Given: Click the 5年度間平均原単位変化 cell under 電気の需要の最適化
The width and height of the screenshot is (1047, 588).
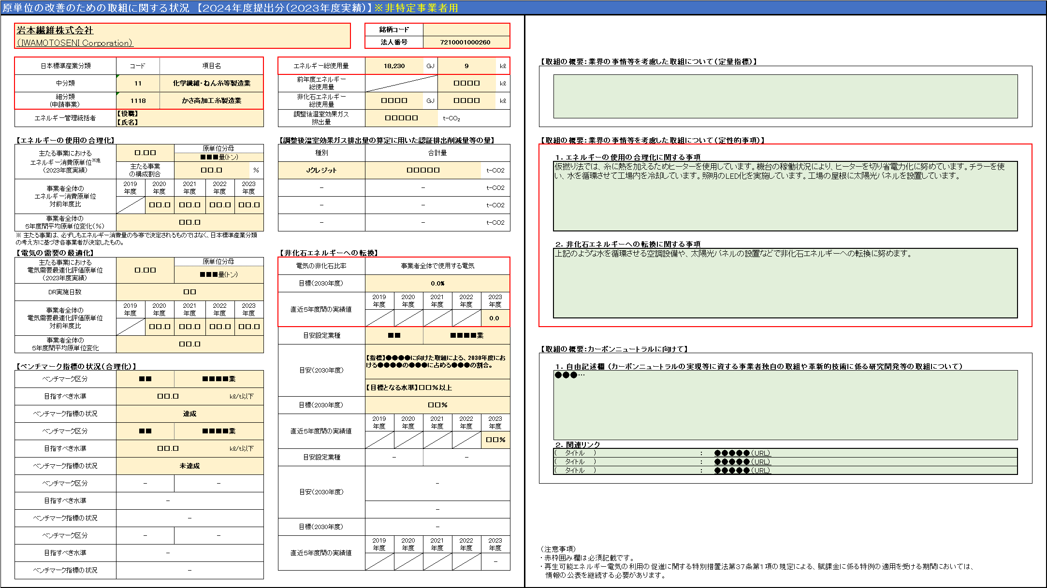Looking at the screenshot, I should pyautogui.click(x=189, y=344).
